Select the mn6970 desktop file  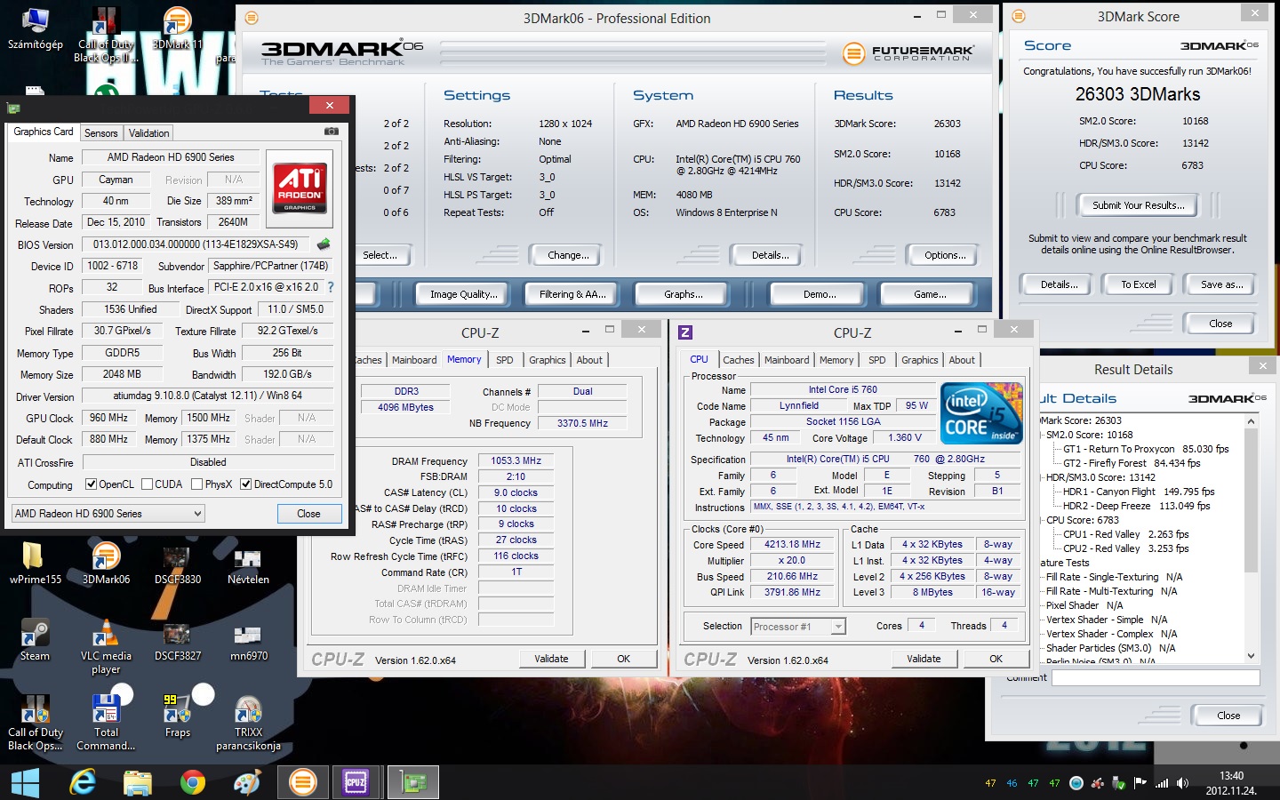pyautogui.click(x=248, y=640)
